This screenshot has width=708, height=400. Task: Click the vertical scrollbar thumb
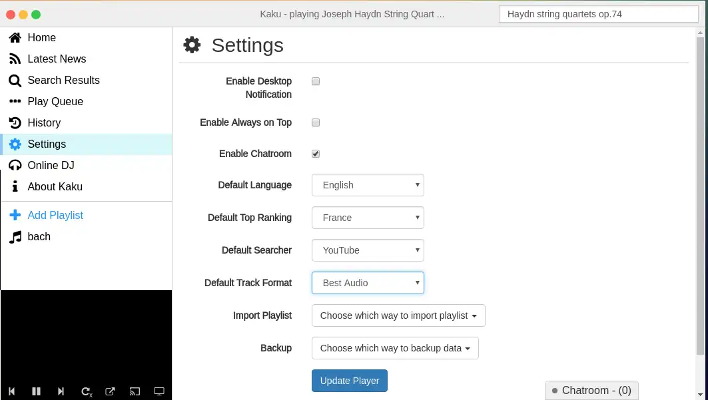pos(700,196)
